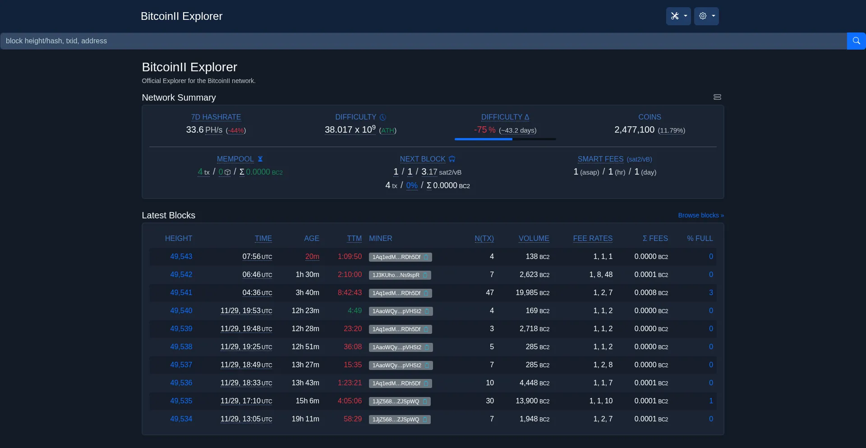Open block 49,541 details
Viewport: 866px width, 448px height.
click(181, 293)
